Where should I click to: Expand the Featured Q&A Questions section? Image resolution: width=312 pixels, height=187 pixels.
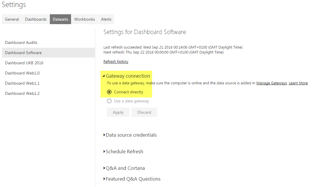(x=132, y=179)
